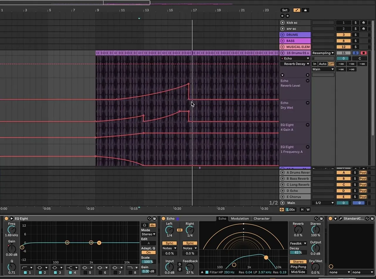Open the Main output routing dropdown on track 15
This screenshot has height=279, width=376.
click(x=323, y=69)
